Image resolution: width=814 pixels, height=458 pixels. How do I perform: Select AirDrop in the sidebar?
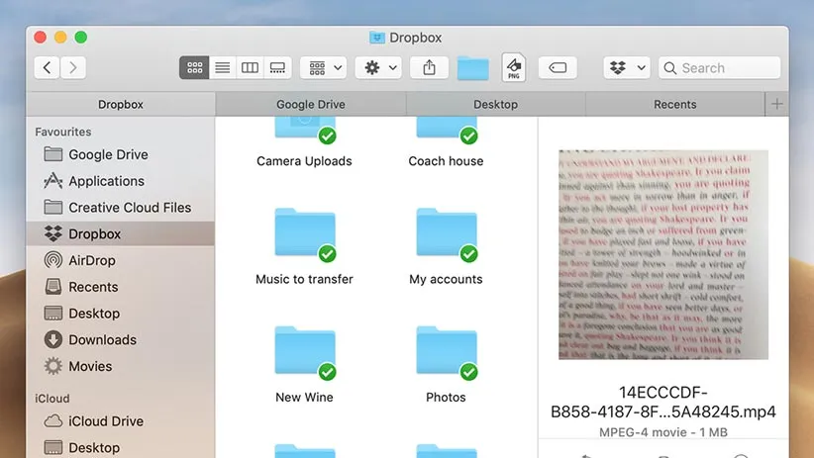(91, 260)
